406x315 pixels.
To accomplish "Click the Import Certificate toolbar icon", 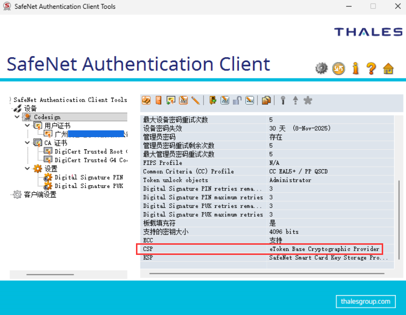I will coord(171,100).
